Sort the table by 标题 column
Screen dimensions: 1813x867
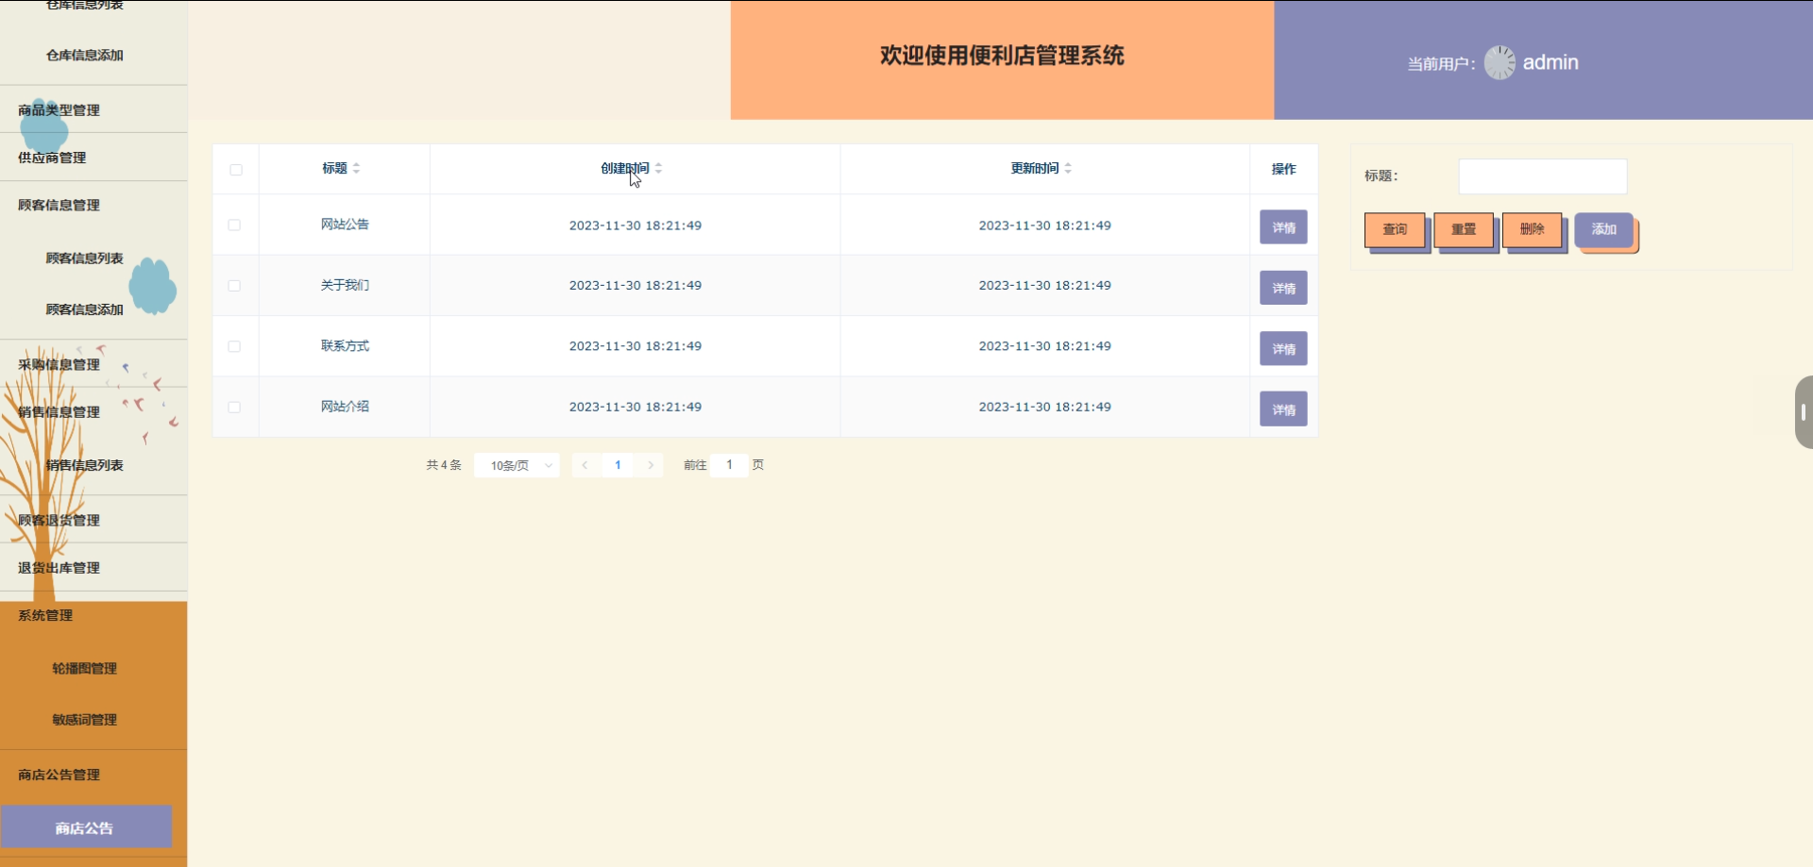click(x=356, y=169)
